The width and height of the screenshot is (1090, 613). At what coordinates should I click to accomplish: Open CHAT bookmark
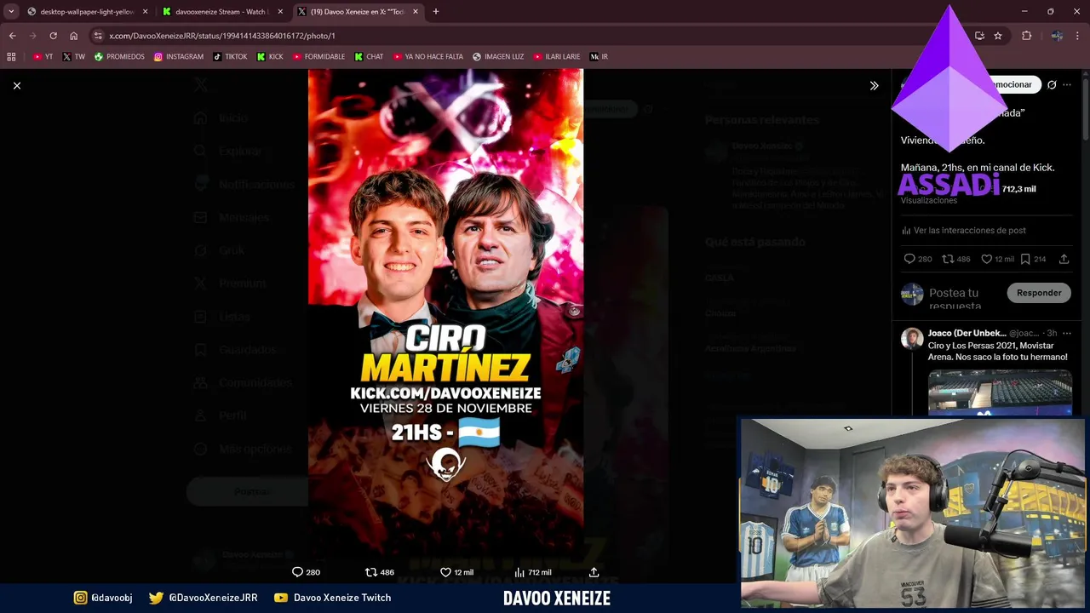tap(369, 57)
